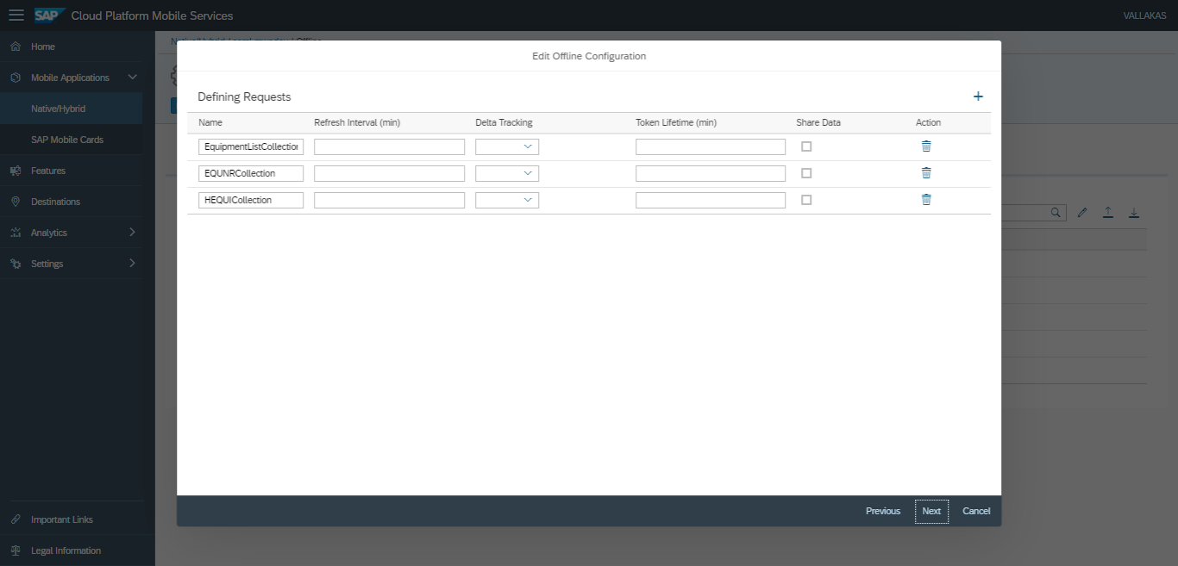
Task: Click the Next button
Action: click(931, 511)
